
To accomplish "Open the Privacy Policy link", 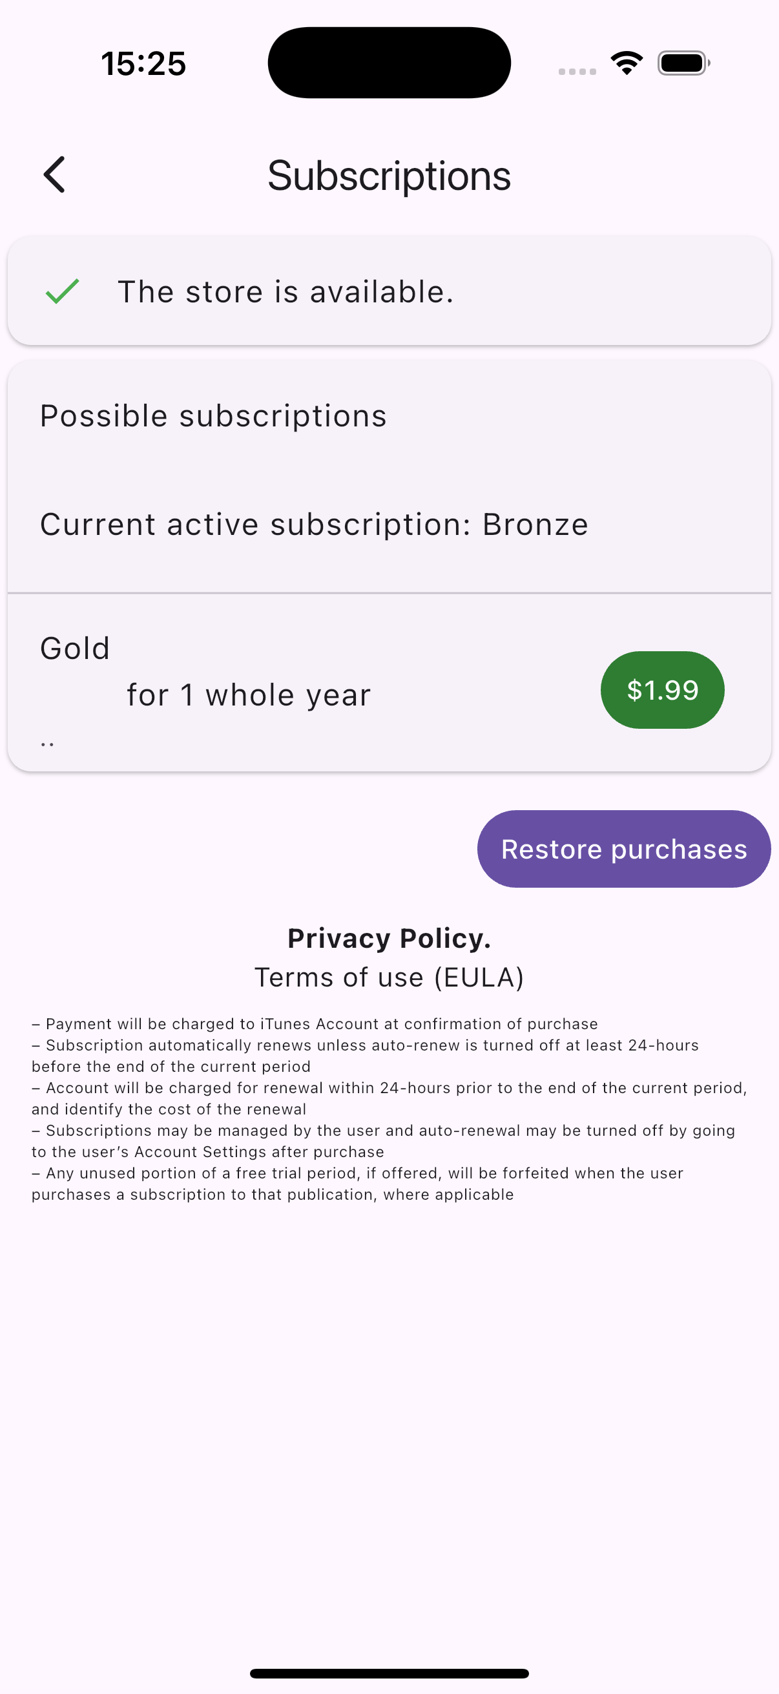I will click(389, 938).
